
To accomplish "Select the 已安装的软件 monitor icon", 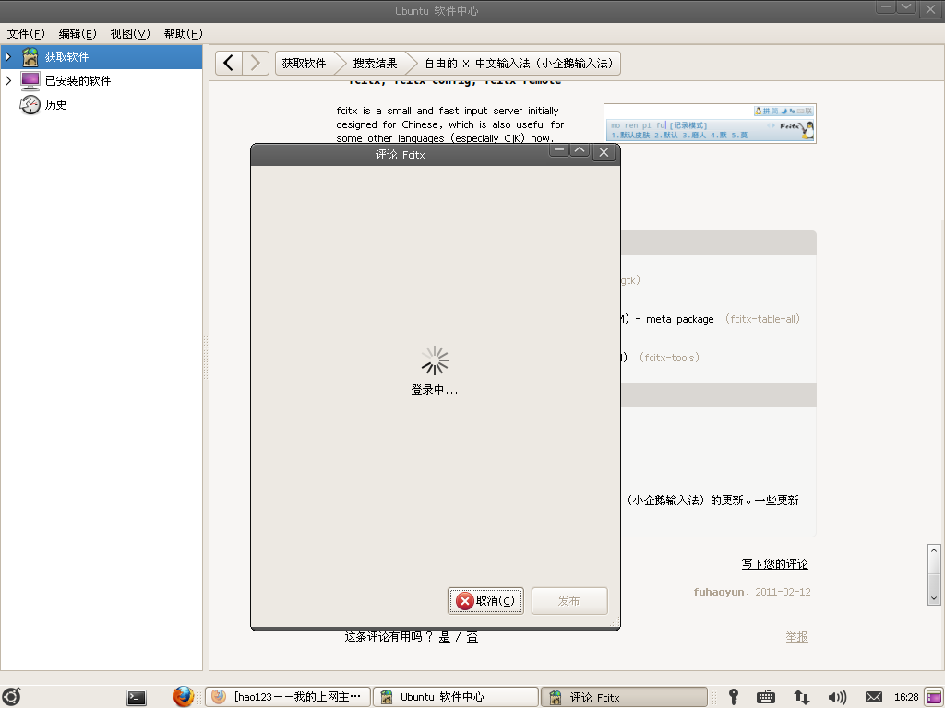I will (x=30, y=81).
